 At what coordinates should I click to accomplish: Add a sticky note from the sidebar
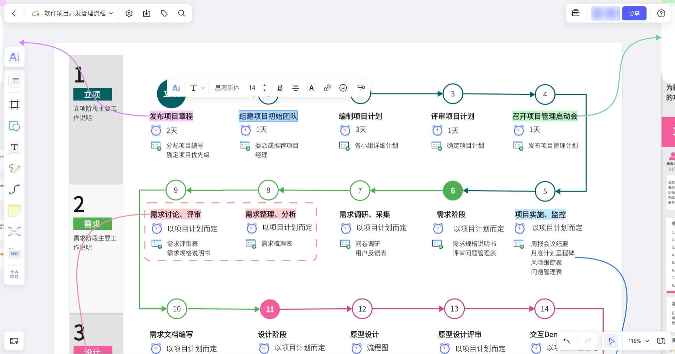pos(14,210)
